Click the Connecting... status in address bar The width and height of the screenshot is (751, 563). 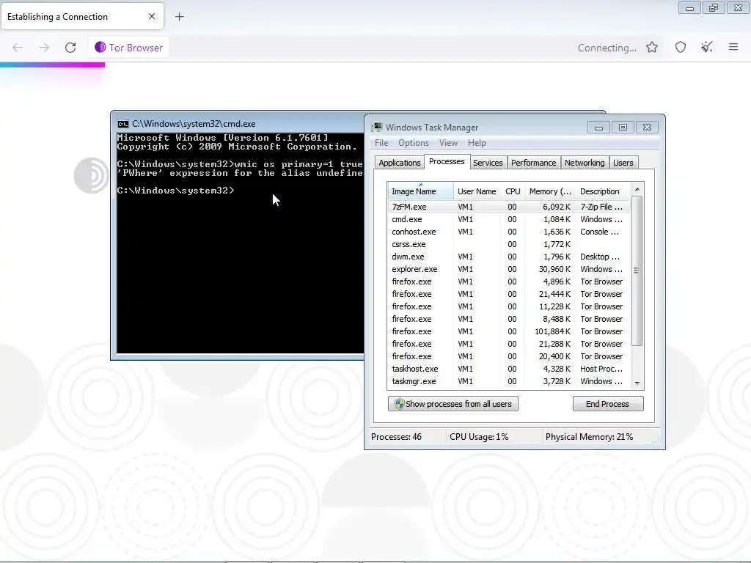tap(607, 48)
